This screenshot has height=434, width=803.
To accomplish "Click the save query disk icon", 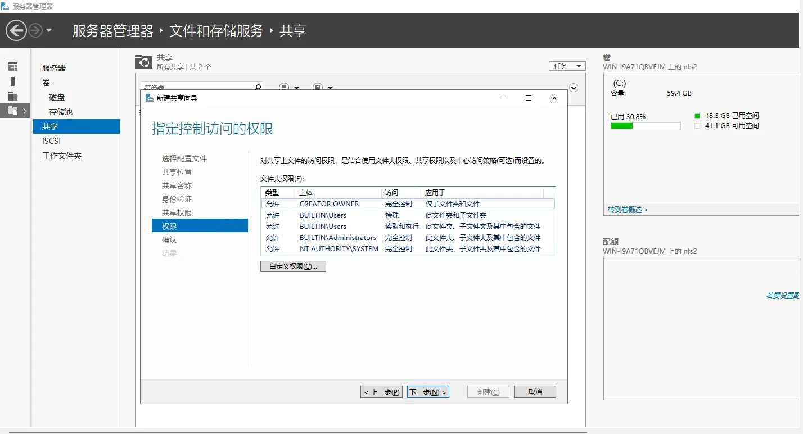I will 317,88.
